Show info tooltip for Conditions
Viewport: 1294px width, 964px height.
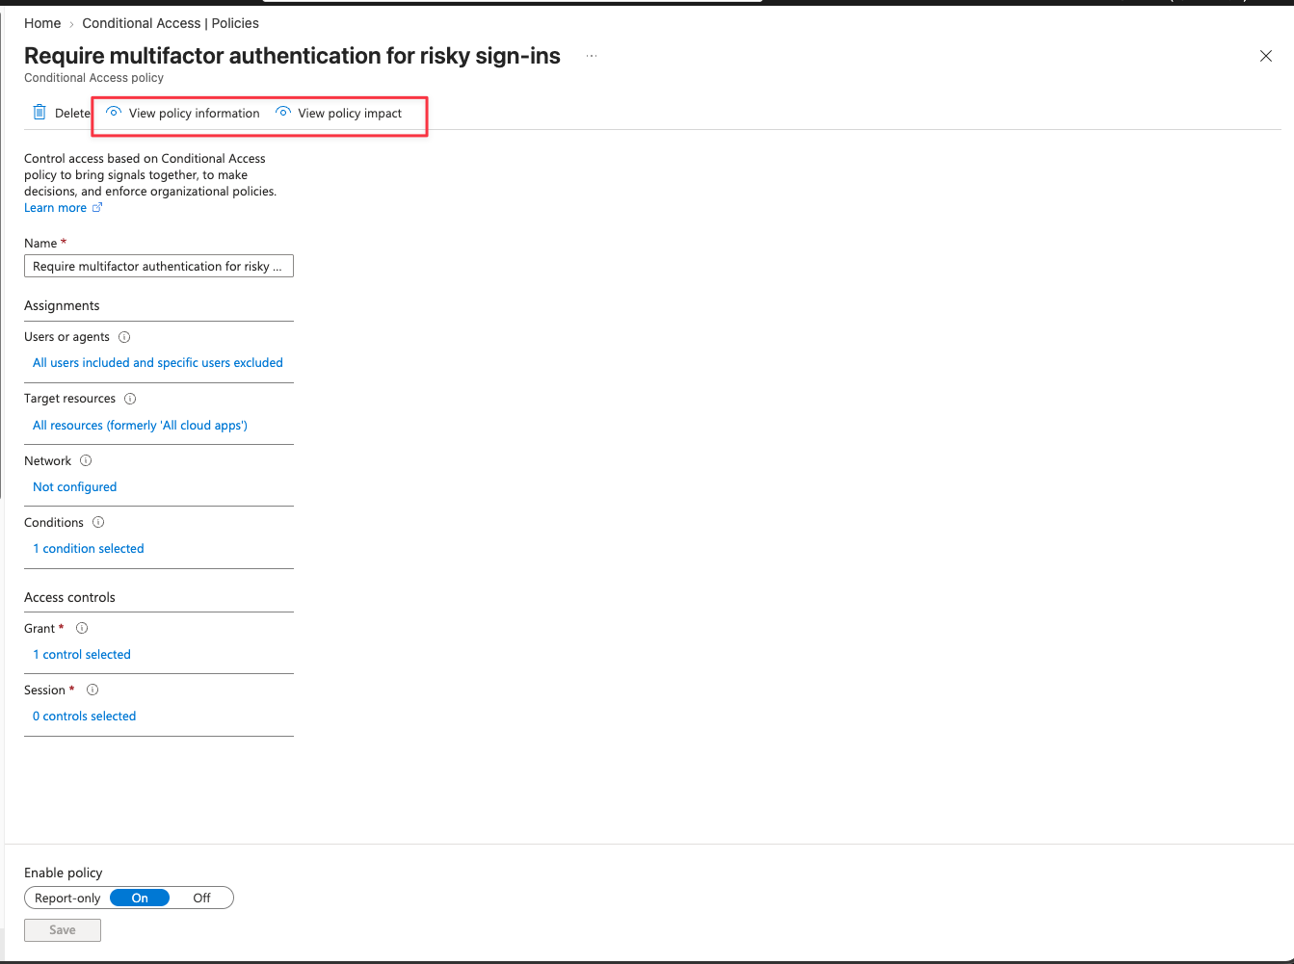coord(98,522)
